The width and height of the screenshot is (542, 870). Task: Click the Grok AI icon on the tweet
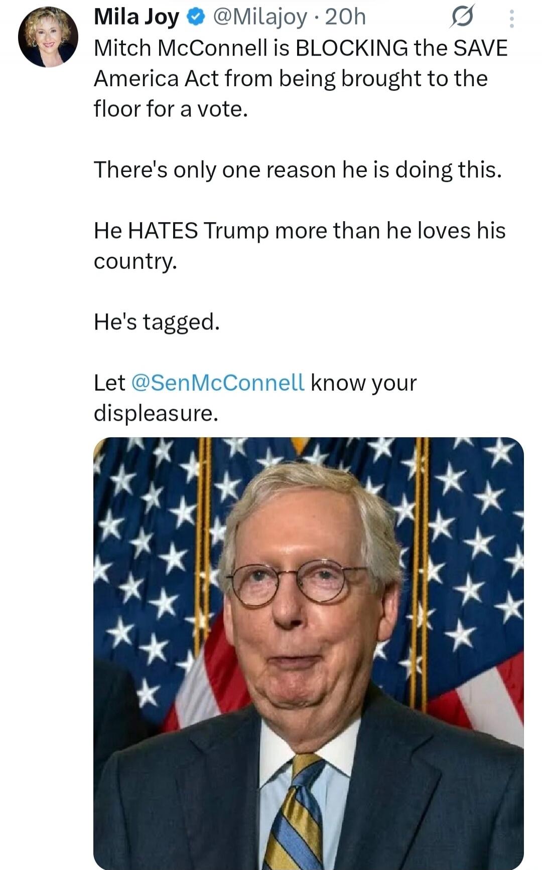click(x=461, y=16)
